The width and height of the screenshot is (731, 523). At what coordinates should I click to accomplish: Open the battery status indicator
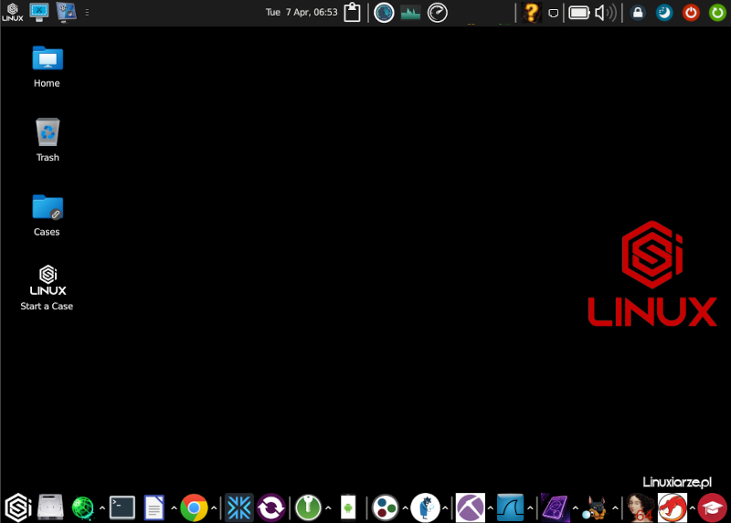point(579,13)
